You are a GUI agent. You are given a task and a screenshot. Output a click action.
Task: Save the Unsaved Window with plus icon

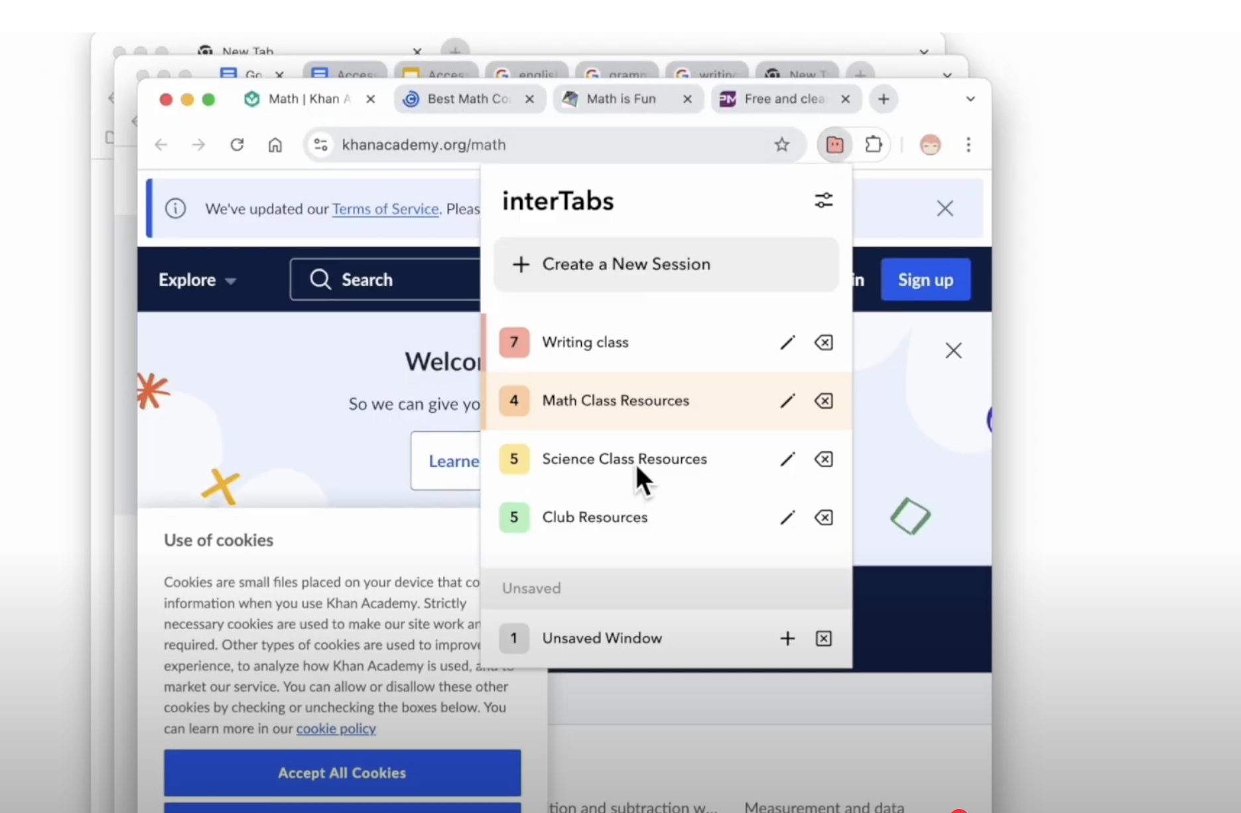[x=787, y=638]
